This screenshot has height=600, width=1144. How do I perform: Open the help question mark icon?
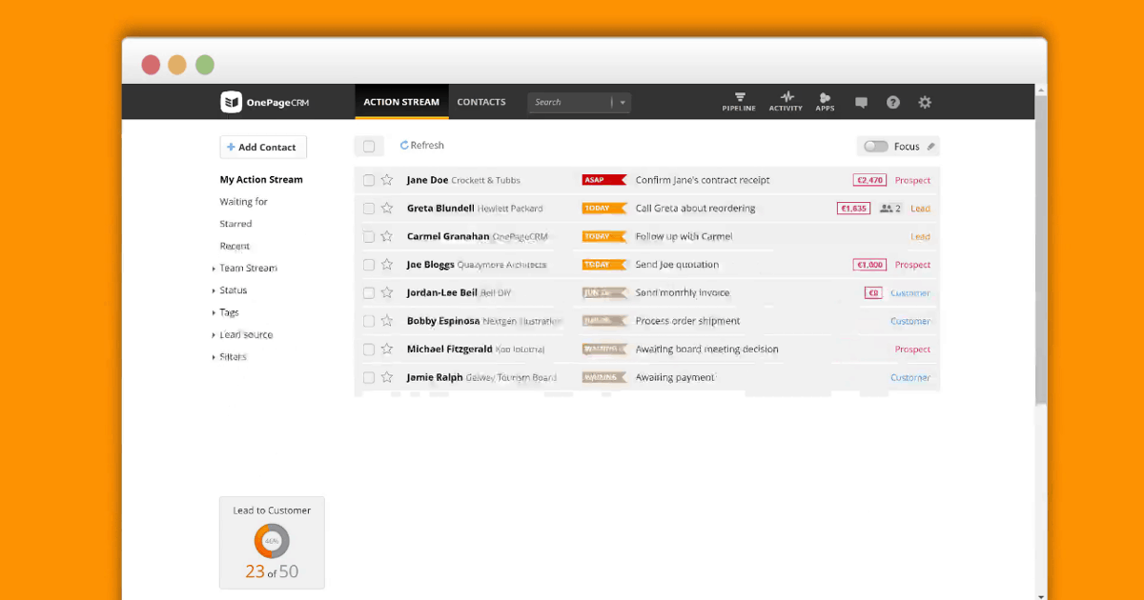(893, 103)
